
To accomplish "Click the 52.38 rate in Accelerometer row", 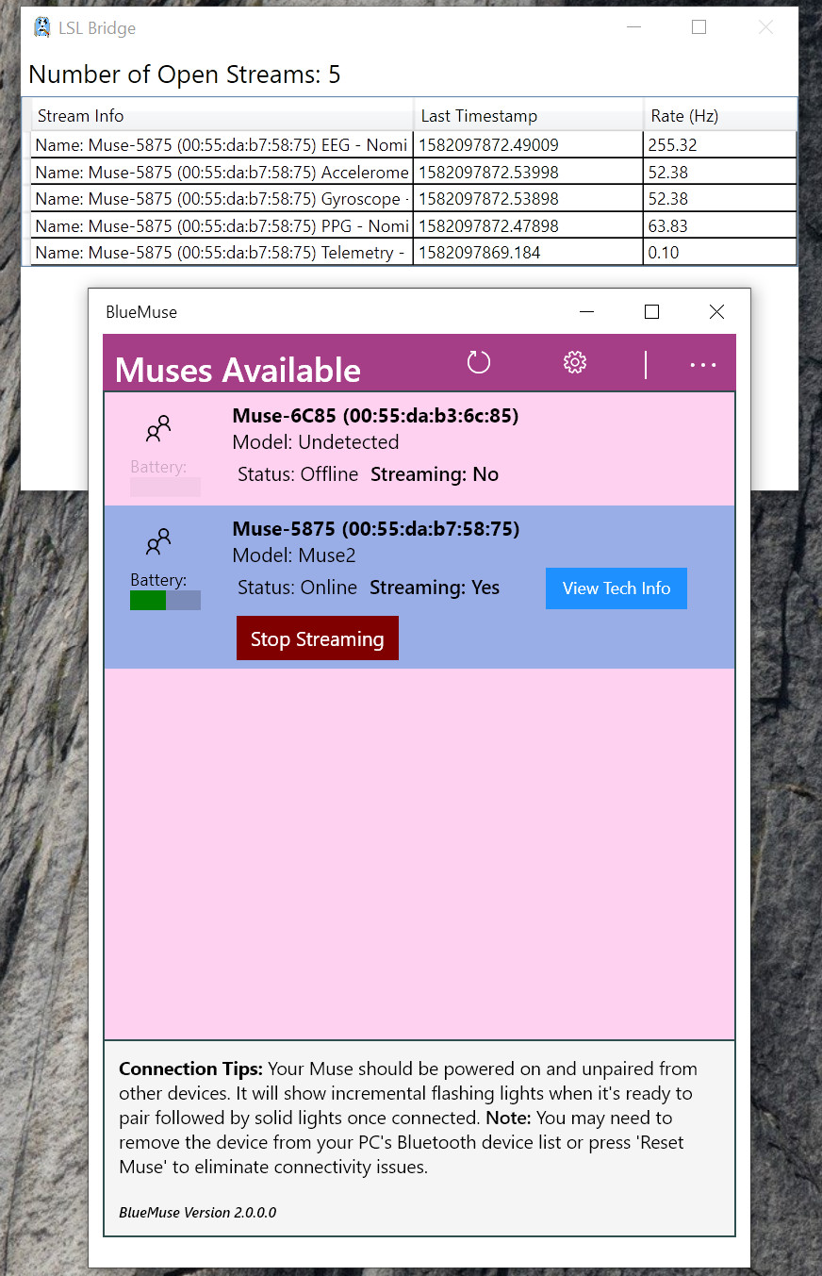I will (x=667, y=172).
